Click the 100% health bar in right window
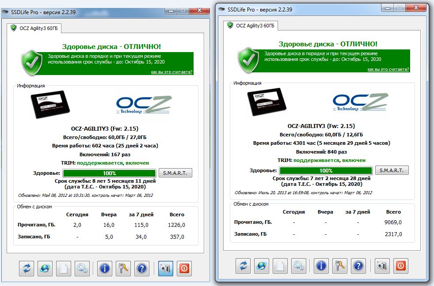This screenshot has width=434, height=286. click(326, 170)
